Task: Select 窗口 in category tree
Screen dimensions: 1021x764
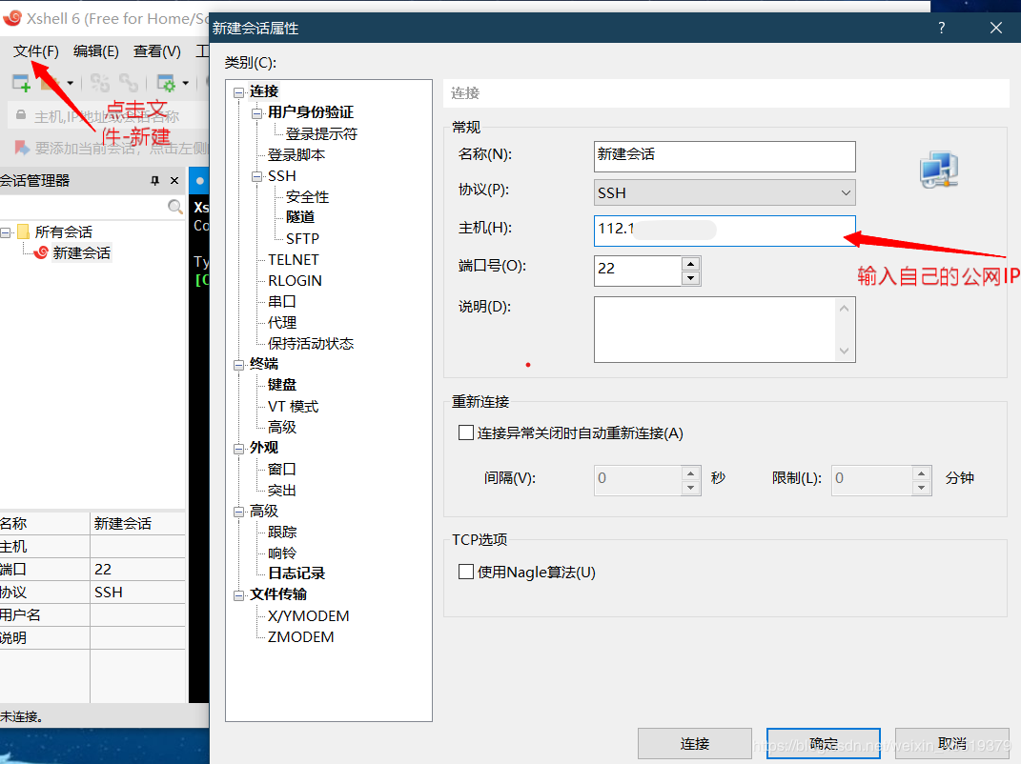Action: pyautogui.click(x=282, y=469)
